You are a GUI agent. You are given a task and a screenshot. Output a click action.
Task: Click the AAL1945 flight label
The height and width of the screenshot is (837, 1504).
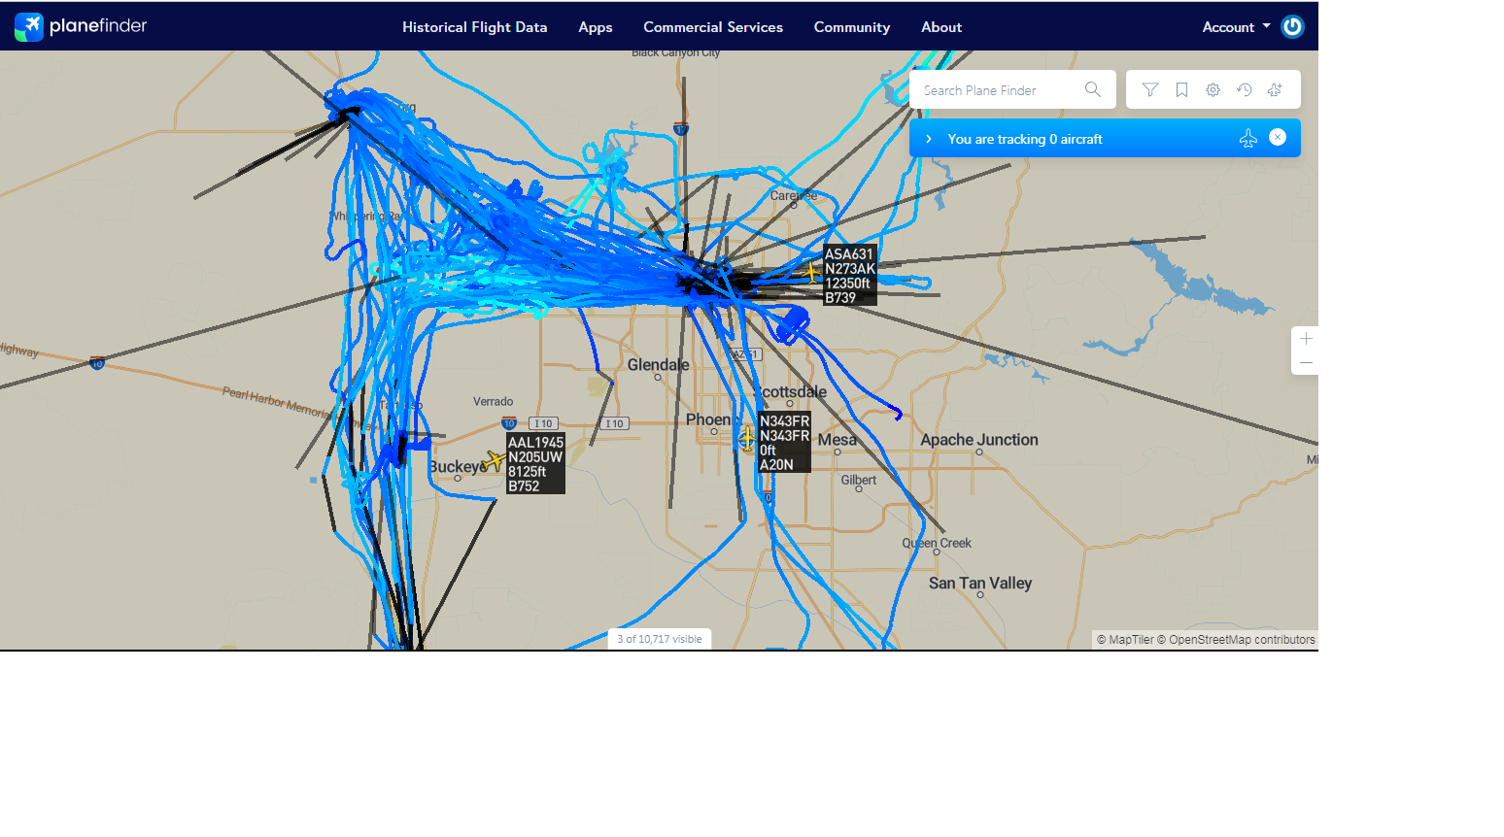535,464
